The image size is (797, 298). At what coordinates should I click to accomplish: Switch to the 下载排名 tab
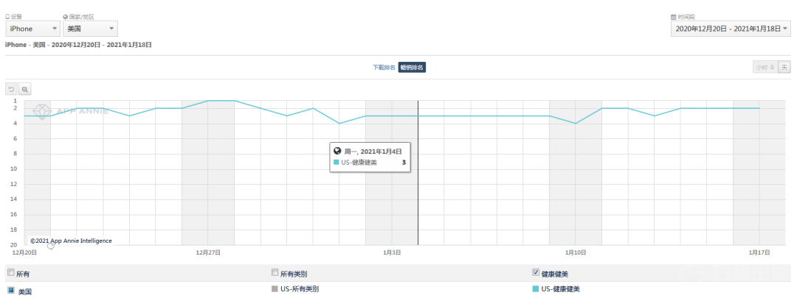pos(384,68)
